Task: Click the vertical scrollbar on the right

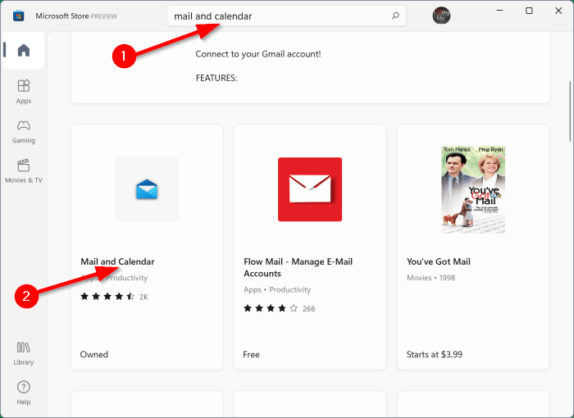Action: pyautogui.click(x=570, y=111)
